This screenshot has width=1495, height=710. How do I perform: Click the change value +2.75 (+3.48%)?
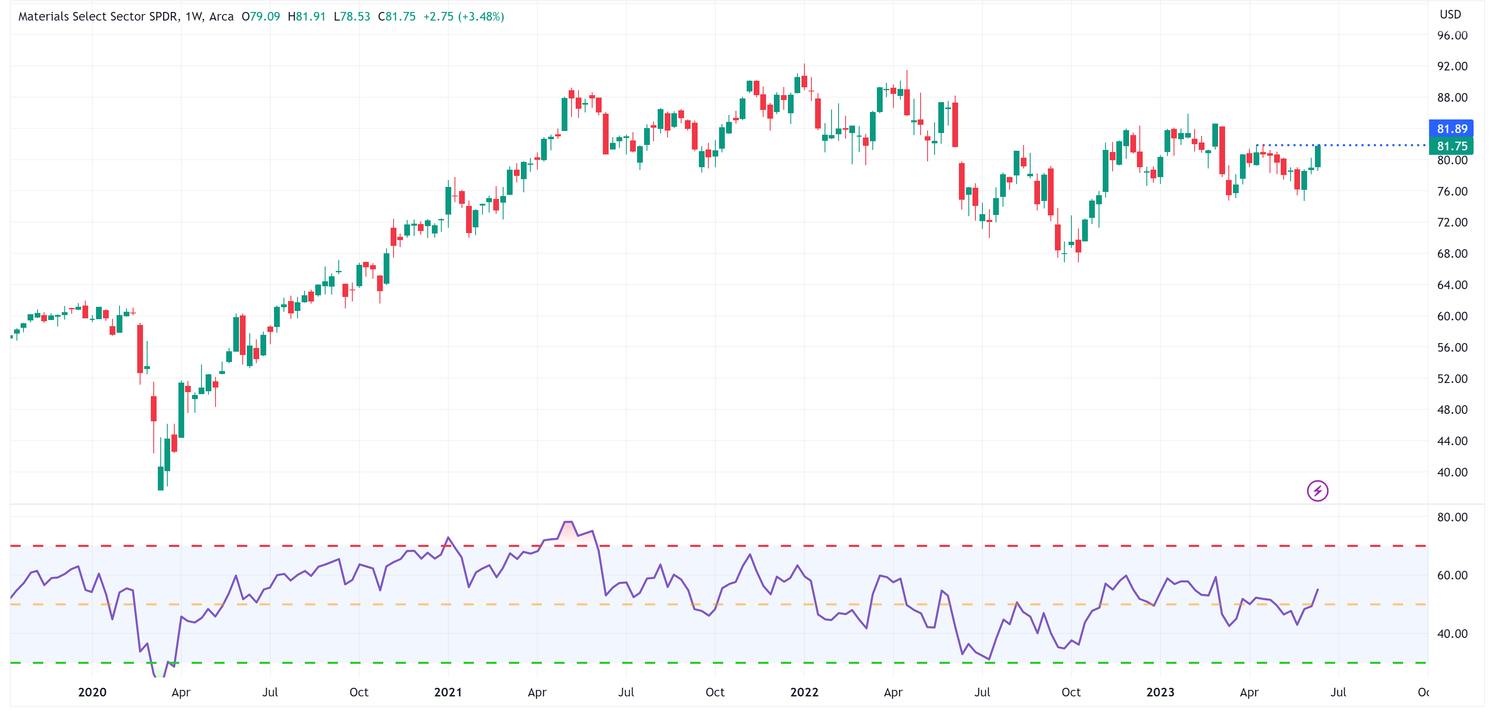tap(463, 16)
